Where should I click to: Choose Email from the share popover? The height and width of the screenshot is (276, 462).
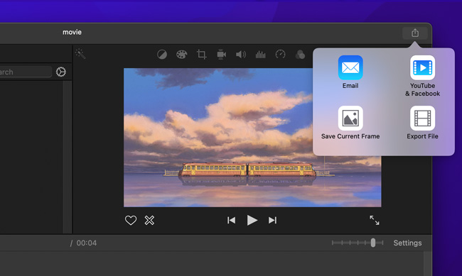(x=350, y=72)
